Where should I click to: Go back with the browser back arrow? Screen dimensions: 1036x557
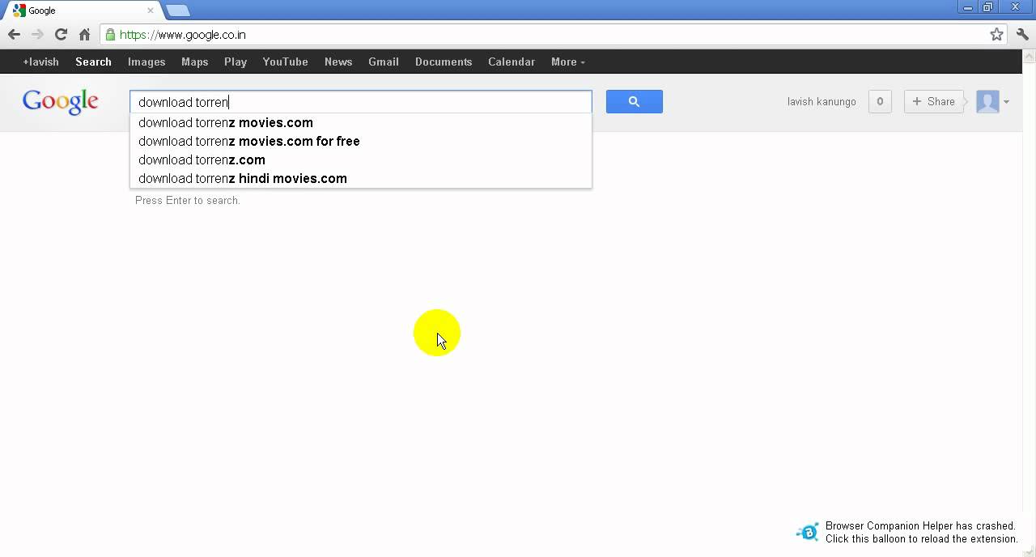(14, 35)
